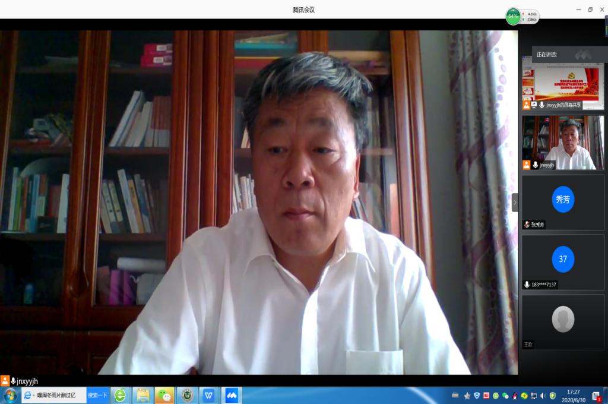Click the 秀芳 blue avatar circle
608x404 pixels.
pyautogui.click(x=563, y=200)
